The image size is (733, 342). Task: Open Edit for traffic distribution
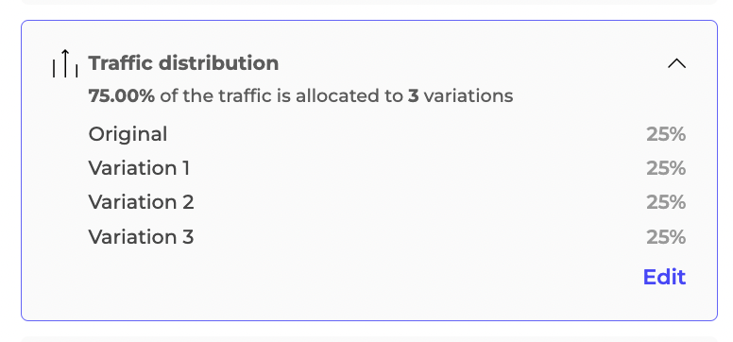point(664,277)
